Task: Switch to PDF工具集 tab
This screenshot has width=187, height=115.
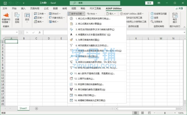Action: (95, 9)
